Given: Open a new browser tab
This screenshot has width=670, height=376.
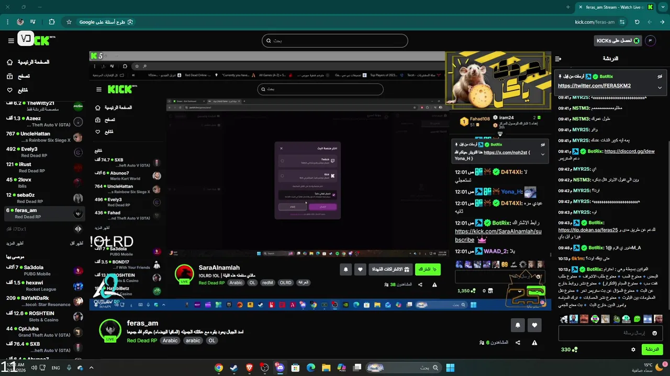Looking at the screenshot, I should click(x=568, y=7).
